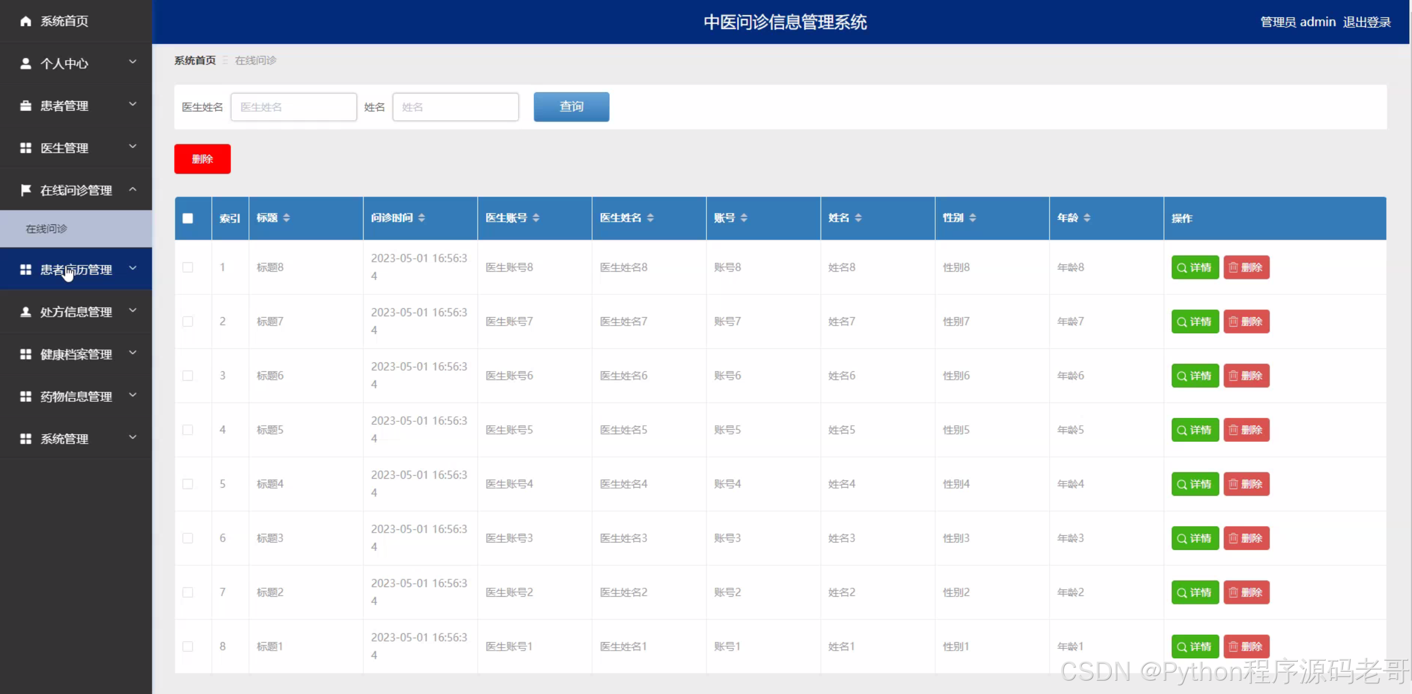Viewport: 1412px width, 694px height.
Task: Click the blue 查询 button
Action: [571, 107]
